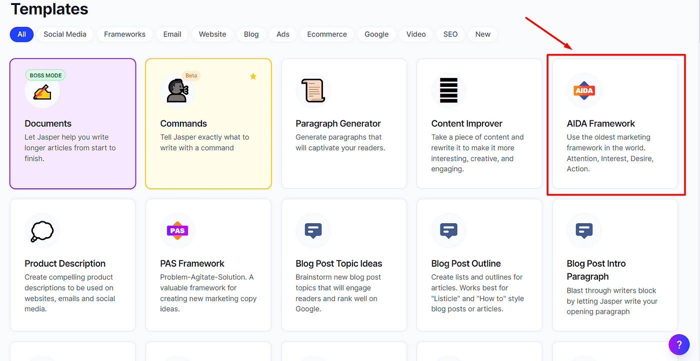Filter by Ecommerce category
700x361 pixels.
(x=327, y=34)
